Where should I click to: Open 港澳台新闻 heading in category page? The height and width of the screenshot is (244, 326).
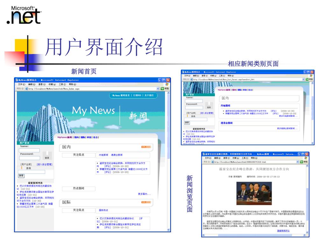(227, 123)
